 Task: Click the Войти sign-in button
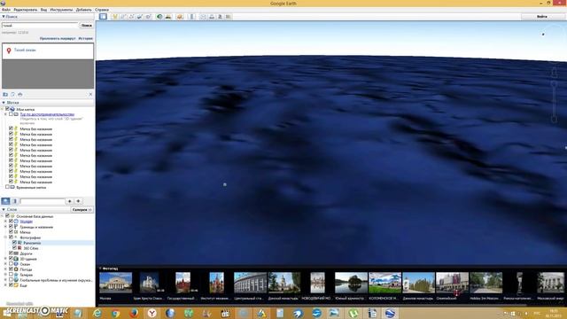click(541, 17)
